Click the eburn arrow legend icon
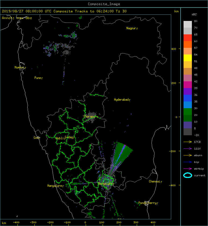Image resolution: width=208 pixels, height=226 pixels. tap(188, 155)
